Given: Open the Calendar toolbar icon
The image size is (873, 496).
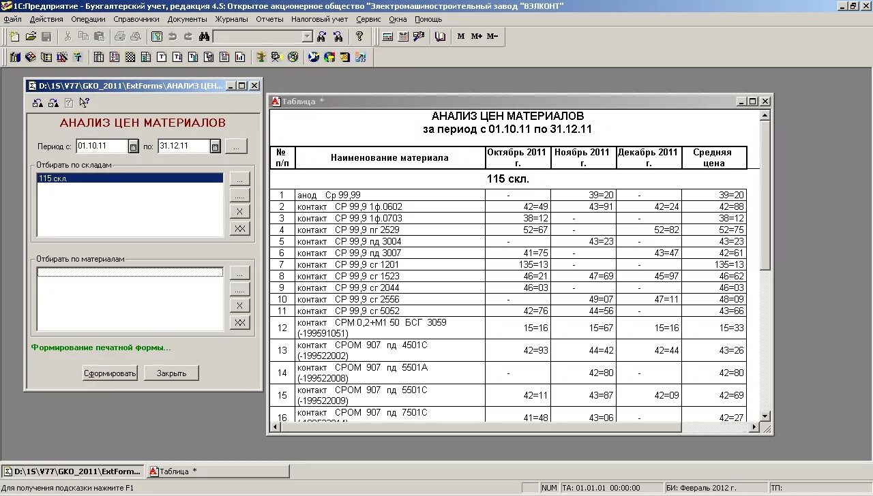Looking at the screenshot, I should [x=403, y=36].
